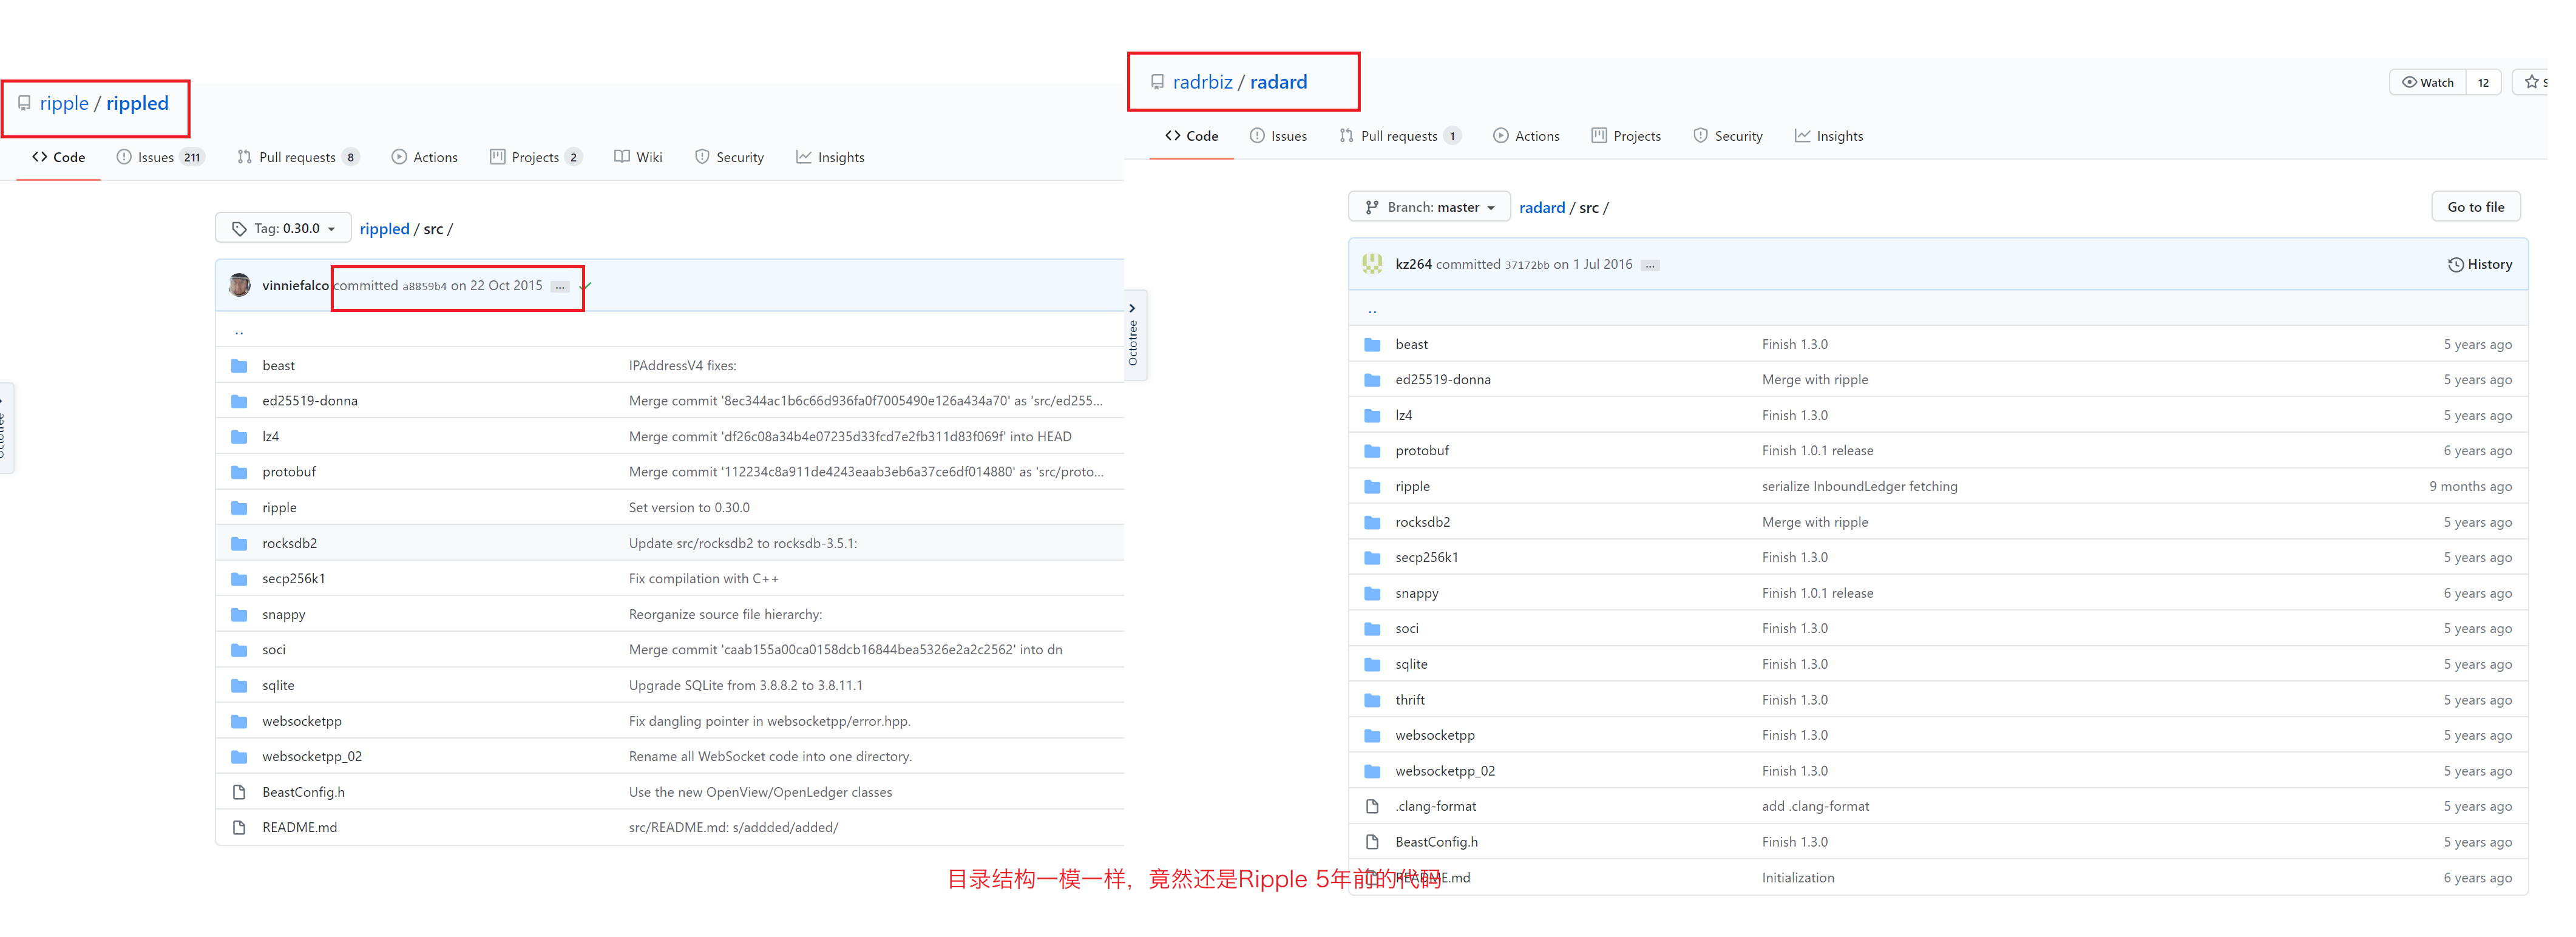Switch to Code tab in rippled repo

click(58, 157)
